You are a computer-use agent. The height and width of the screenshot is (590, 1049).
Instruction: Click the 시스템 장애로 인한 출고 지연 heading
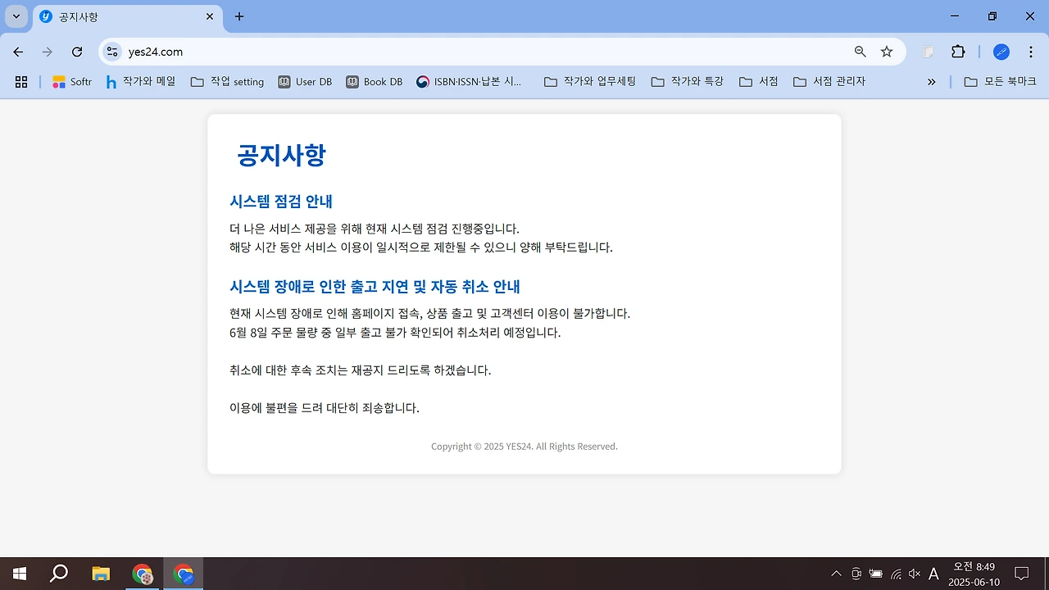375,287
